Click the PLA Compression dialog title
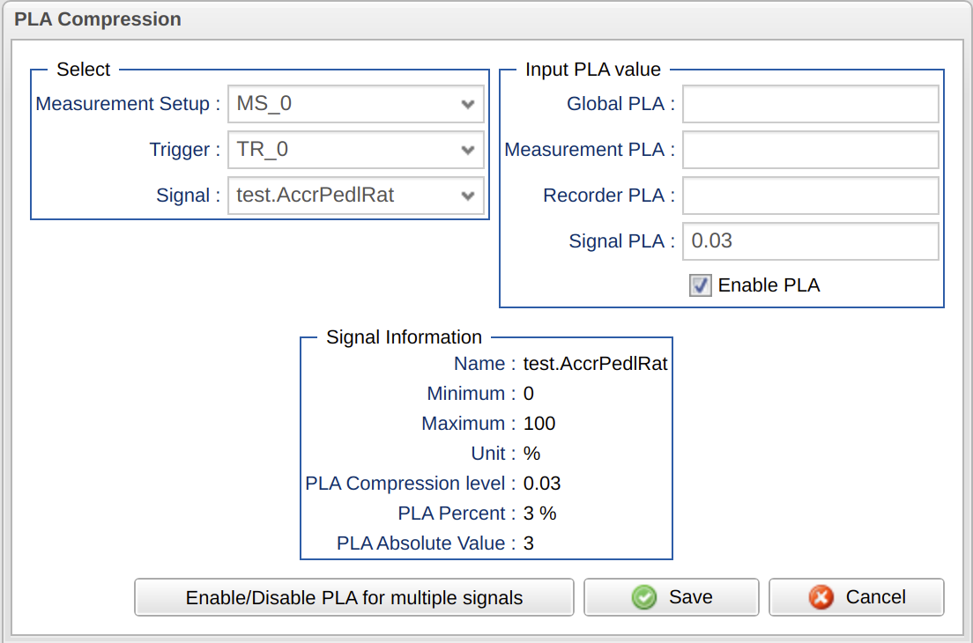Image resolution: width=973 pixels, height=643 pixels. point(98,18)
